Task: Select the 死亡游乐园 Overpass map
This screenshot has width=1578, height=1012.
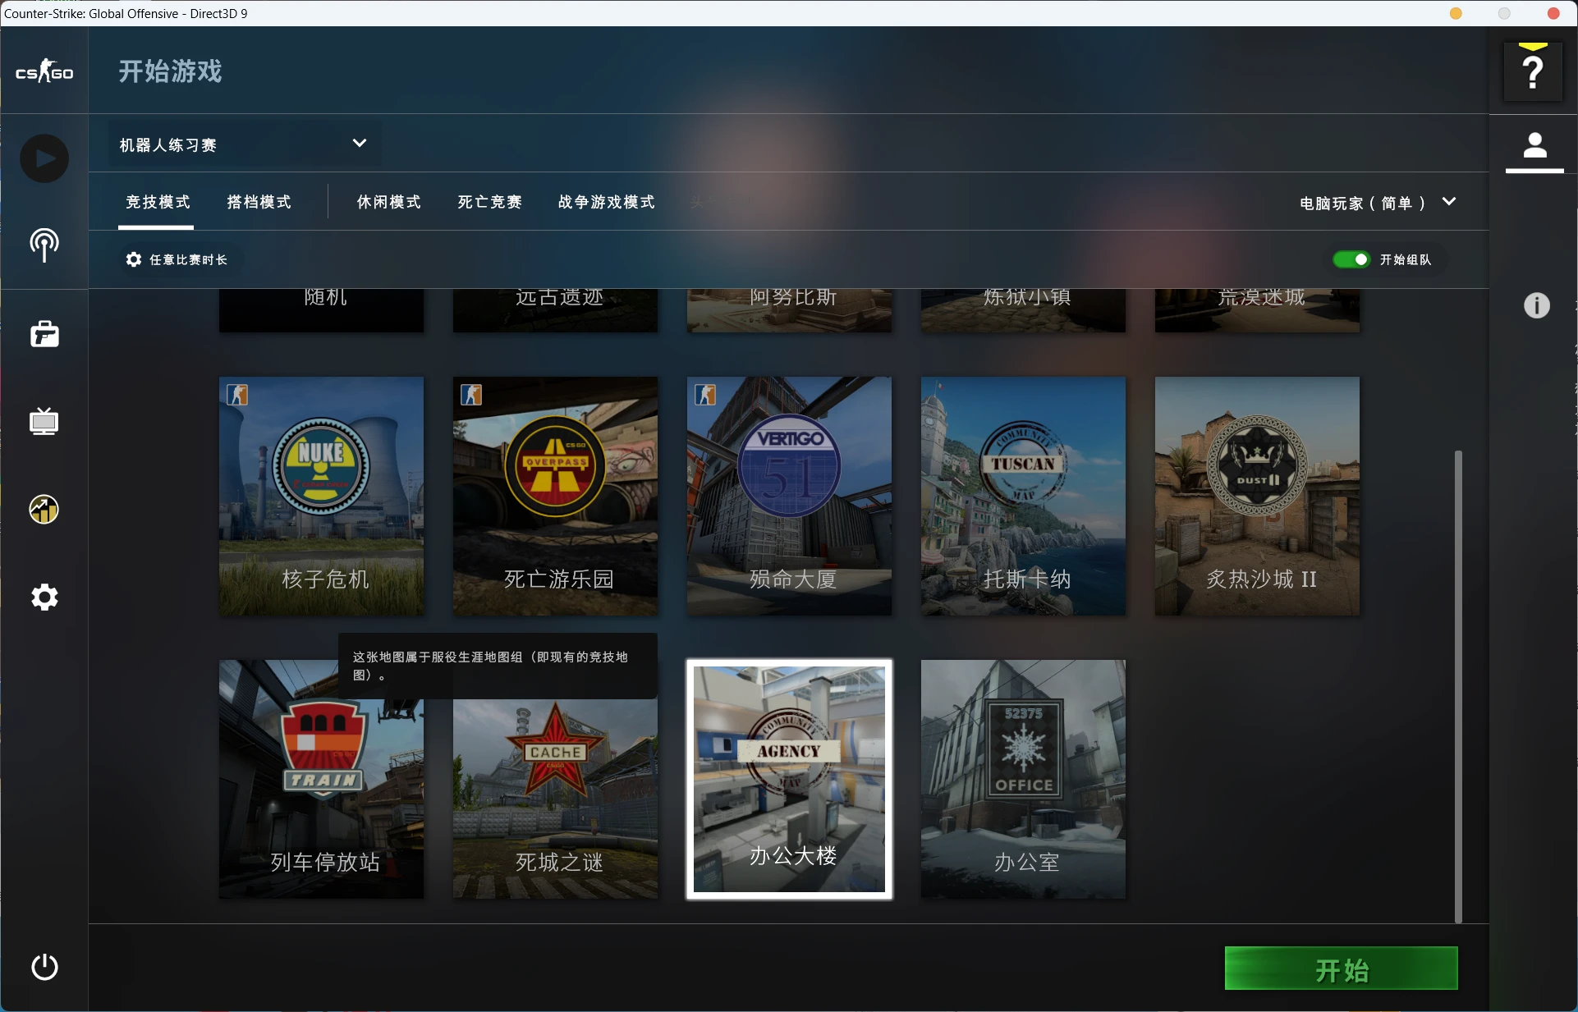Action: (556, 496)
